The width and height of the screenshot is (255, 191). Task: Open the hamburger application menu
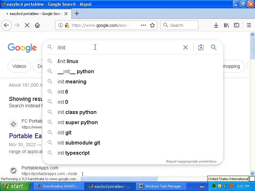point(249,25)
